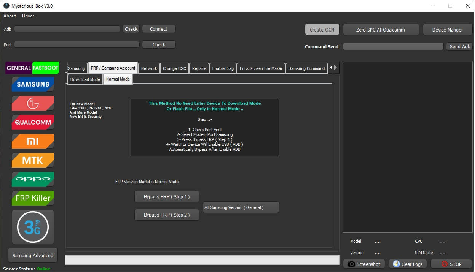Switch to the Download Mode tab
The height and width of the screenshot is (272, 475).
click(x=84, y=79)
